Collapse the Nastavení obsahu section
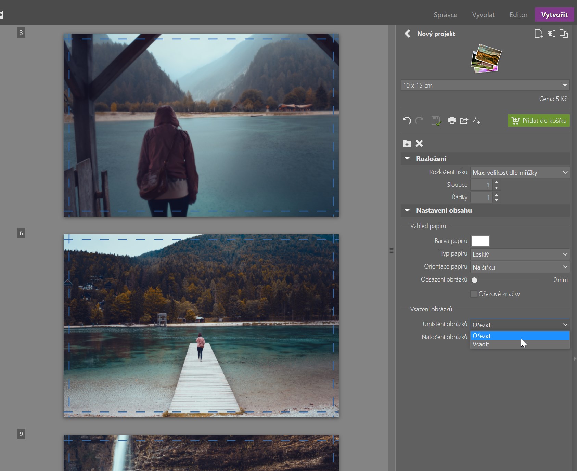 click(x=407, y=210)
